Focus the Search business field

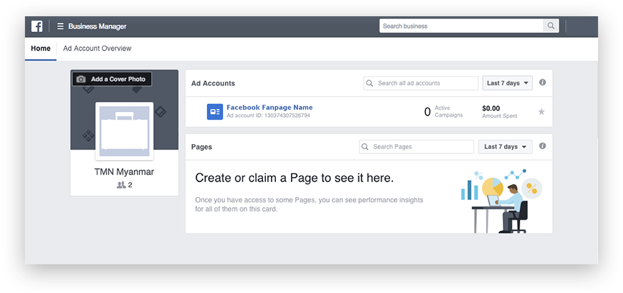click(x=461, y=26)
